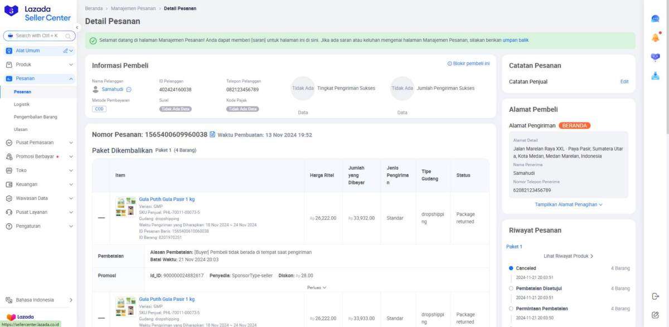
Task: Click the Keuangan wallet icon
Action: 9,184
